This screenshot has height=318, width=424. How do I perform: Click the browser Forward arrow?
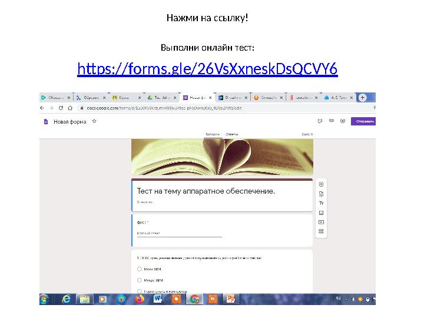(51, 108)
